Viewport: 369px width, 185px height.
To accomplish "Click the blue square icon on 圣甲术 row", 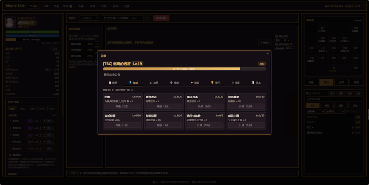I will point(49,121).
